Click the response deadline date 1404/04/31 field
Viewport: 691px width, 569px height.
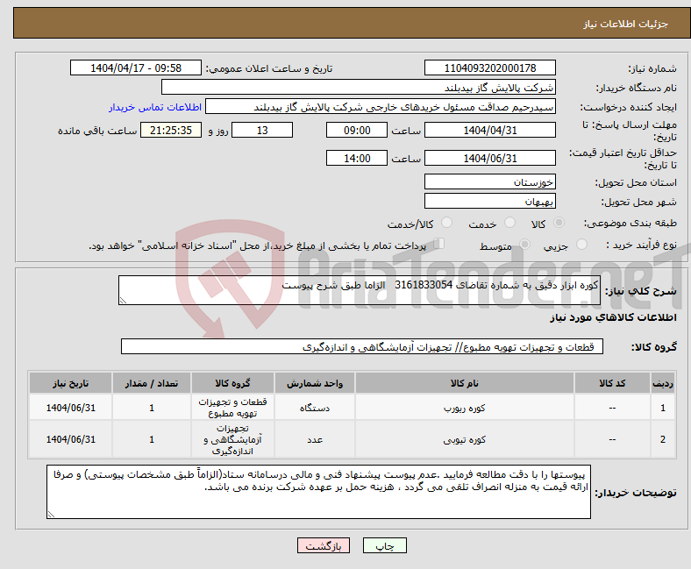pos(489,131)
